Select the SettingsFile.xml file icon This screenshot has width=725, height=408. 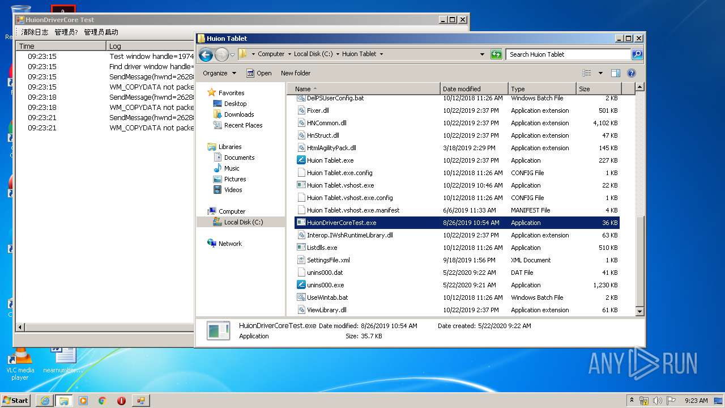coord(301,260)
